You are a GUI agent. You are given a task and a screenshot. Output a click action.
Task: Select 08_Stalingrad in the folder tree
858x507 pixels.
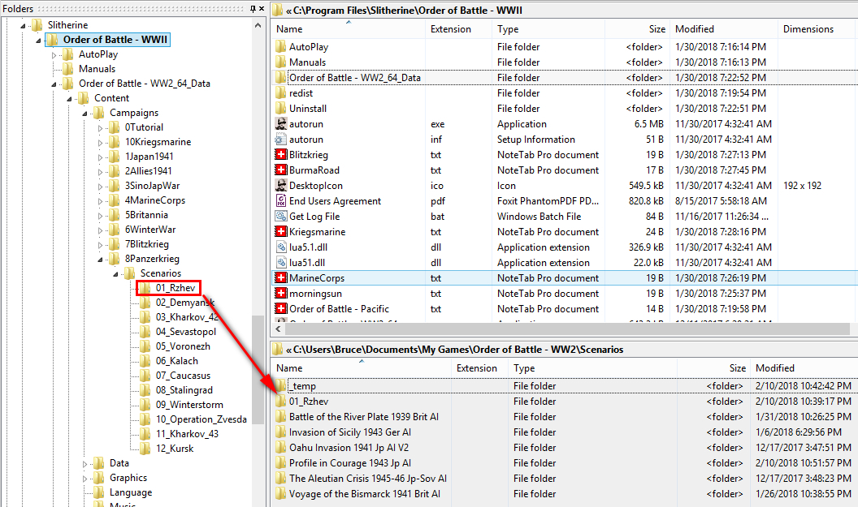pos(184,390)
